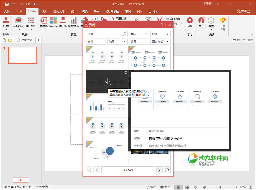This screenshot has height=190, width=256.
Task: Open the iSlide 主题库 (theme library)
Action: coord(43,23)
